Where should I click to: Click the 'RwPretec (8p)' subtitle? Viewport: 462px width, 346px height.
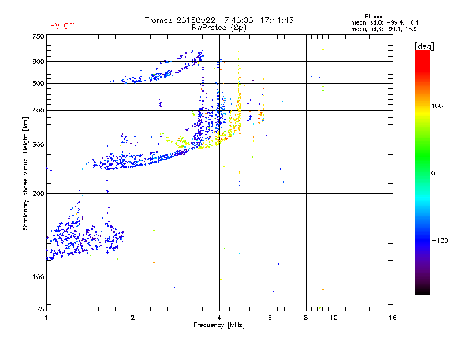point(219,28)
